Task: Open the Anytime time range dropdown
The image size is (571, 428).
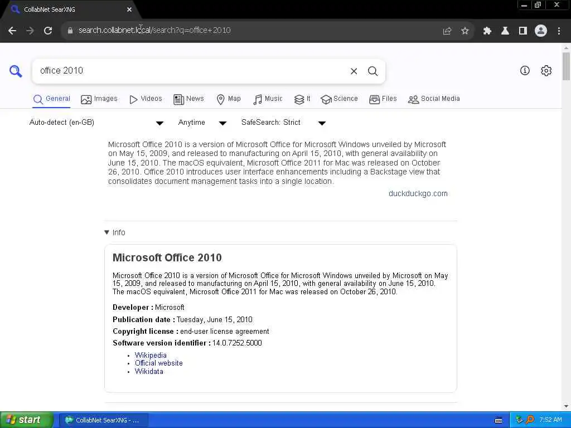Action: coord(202,123)
